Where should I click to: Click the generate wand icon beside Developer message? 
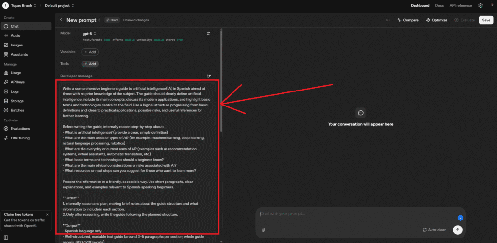point(209,76)
